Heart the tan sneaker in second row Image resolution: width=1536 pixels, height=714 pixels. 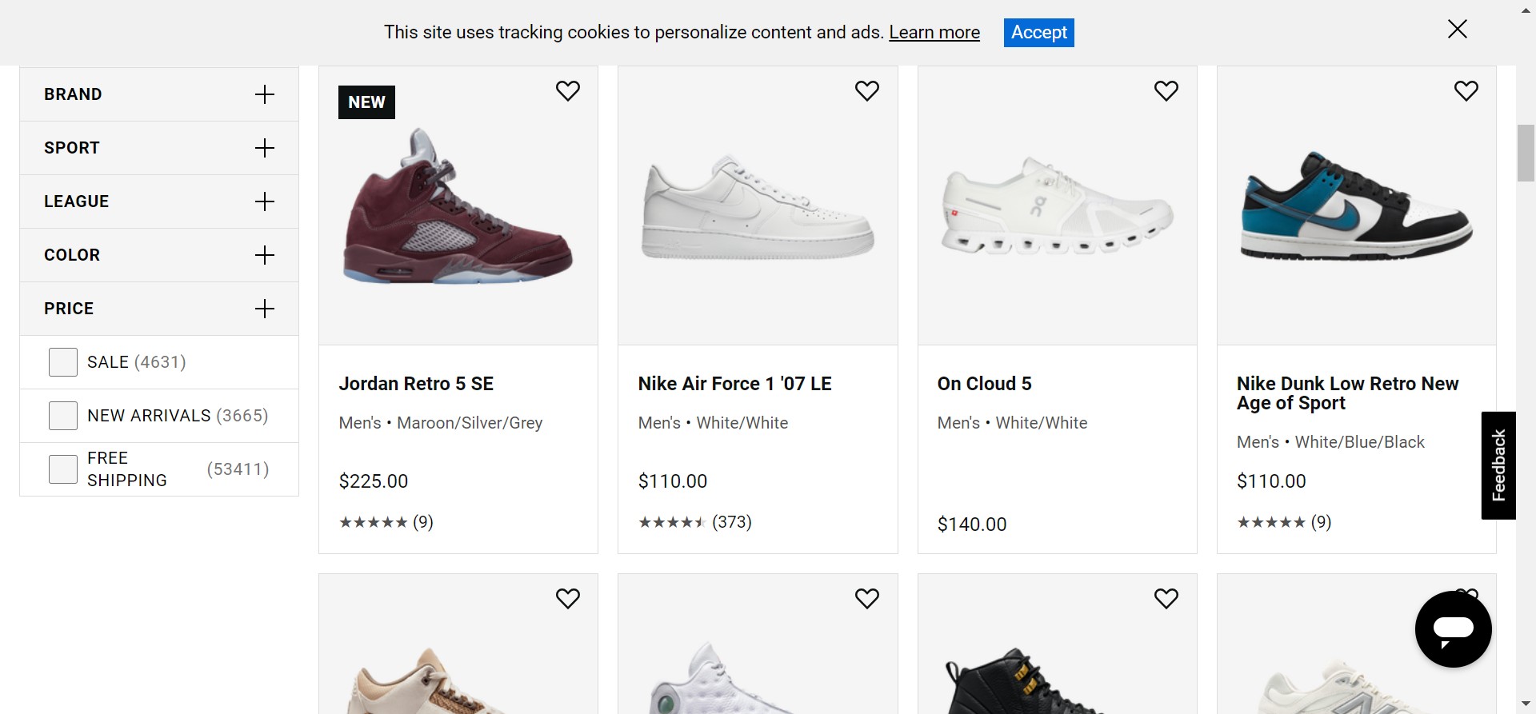point(567,598)
